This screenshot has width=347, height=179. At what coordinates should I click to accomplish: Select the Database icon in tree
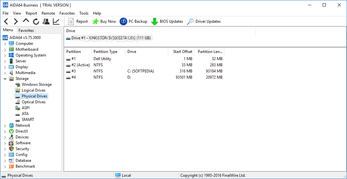coord(11,160)
